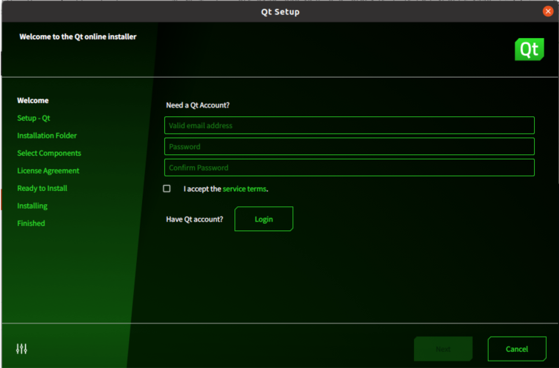Click the Finished step label
Screen dimensions: 559x368
pos(31,223)
